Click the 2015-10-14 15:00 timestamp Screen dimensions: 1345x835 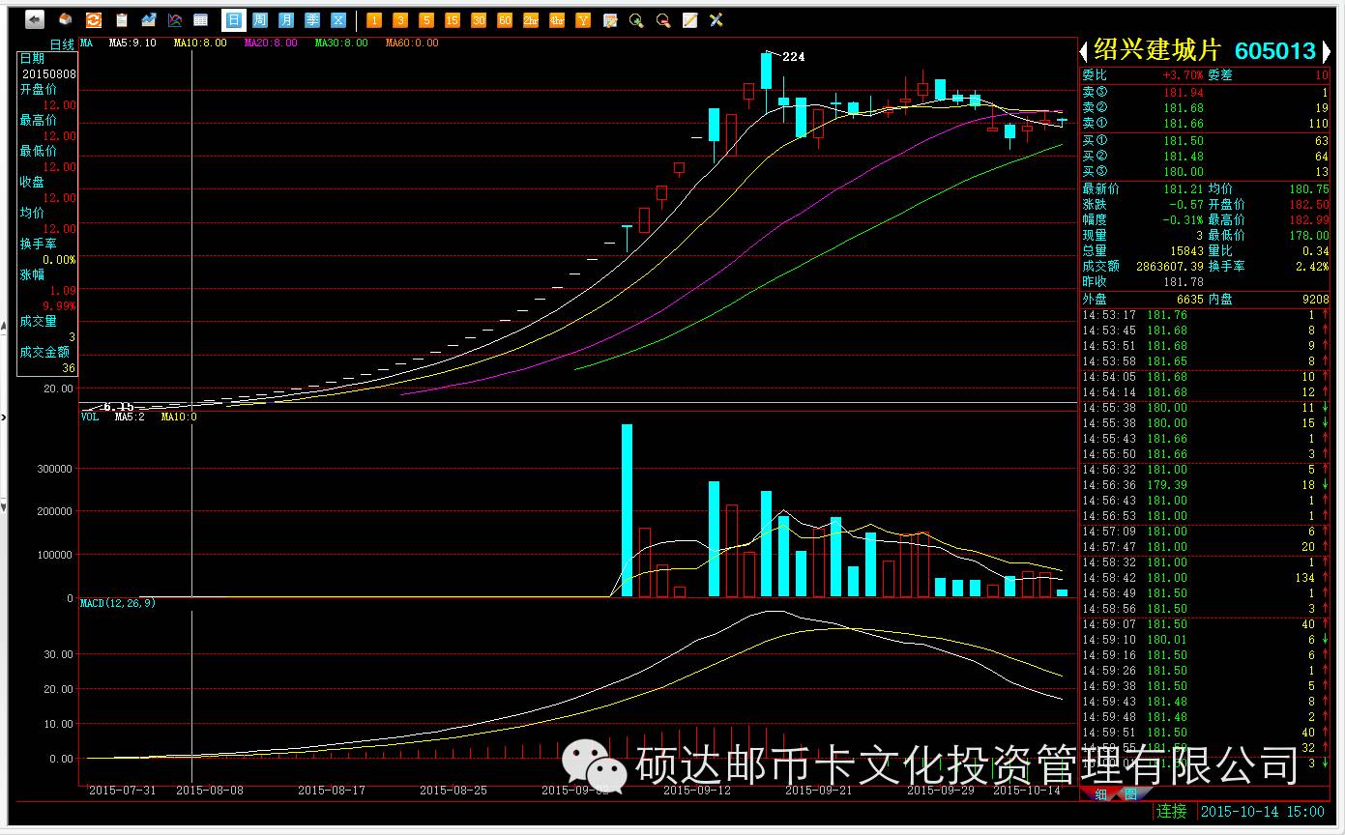click(x=1263, y=811)
